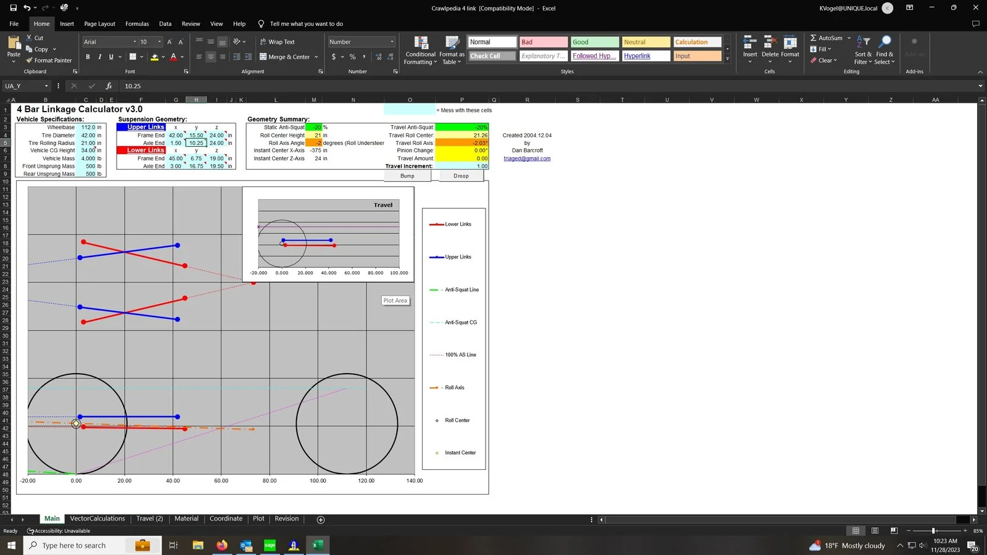This screenshot has height=555, width=987.
Task: Click the Delete cells icon
Action: pyautogui.click(x=770, y=43)
